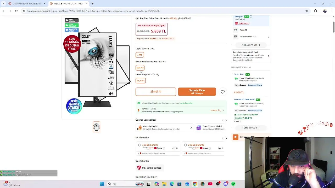
Task: Select 2 Yıl Ek Garanti radio button
Action: point(185,145)
